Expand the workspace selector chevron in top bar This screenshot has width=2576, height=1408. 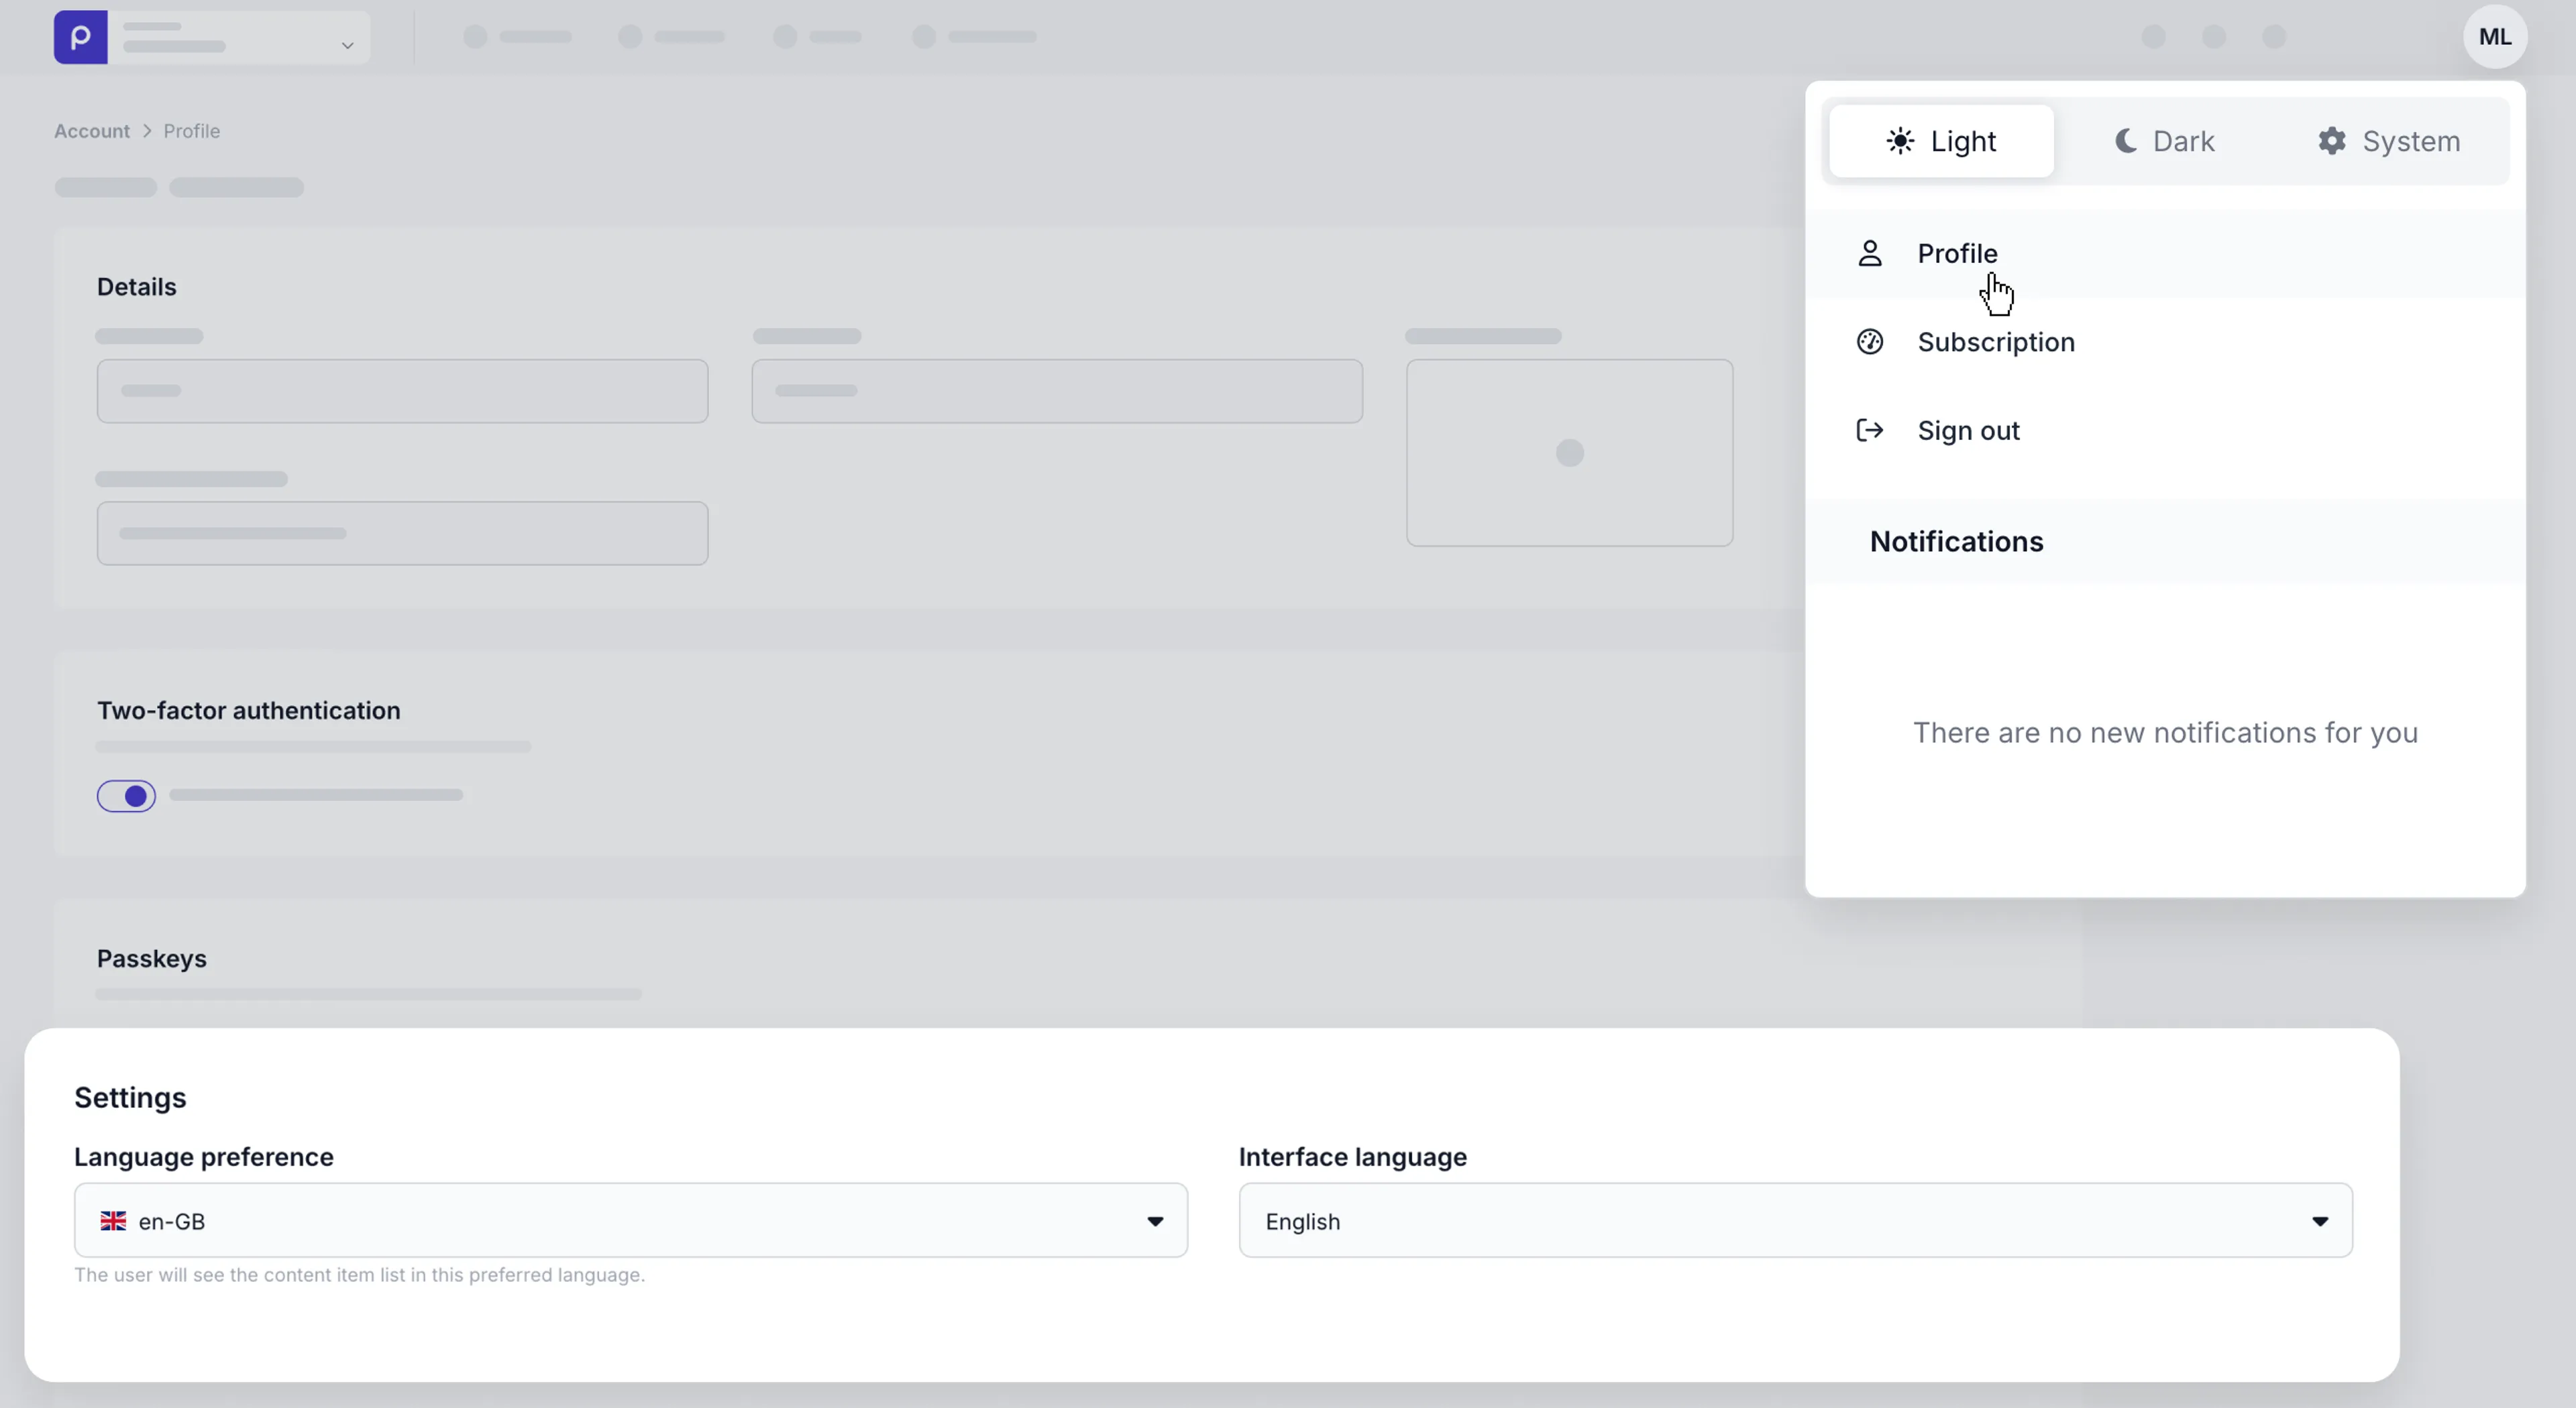[x=347, y=46]
